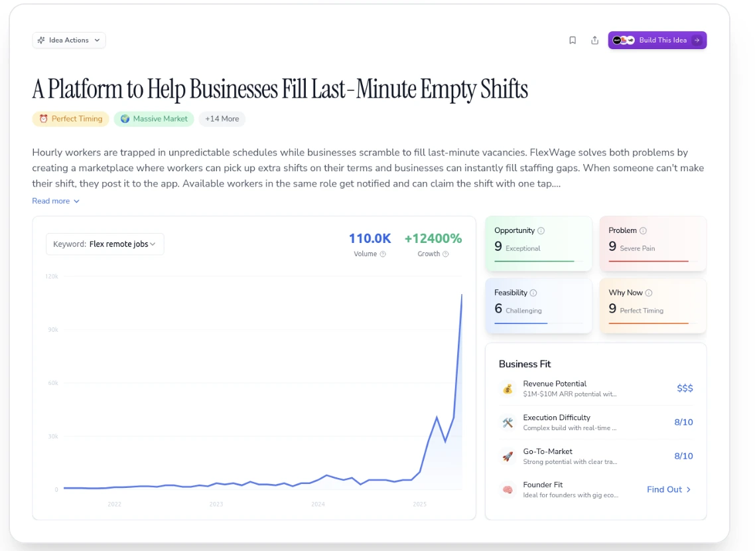Click the Why Now orange progress bar
Image resolution: width=755 pixels, height=551 pixels.
(649, 323)
